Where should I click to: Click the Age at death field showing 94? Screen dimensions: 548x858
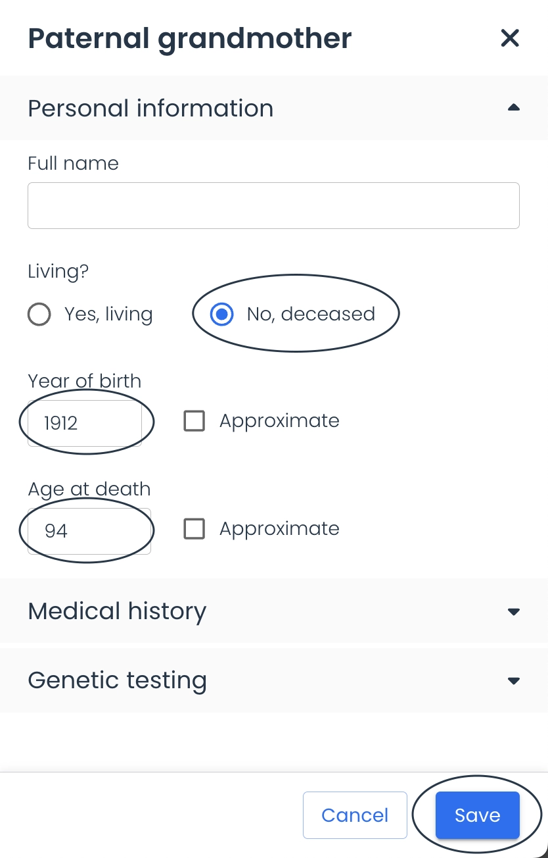(89, 531)
